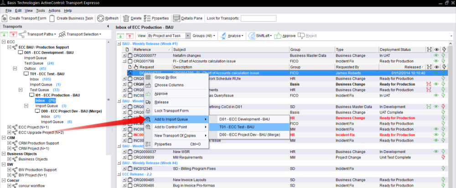Click the lightning bolt column header icon
Image resolution: width=456 pixels, height=188 pixels.
pos(444,49)
